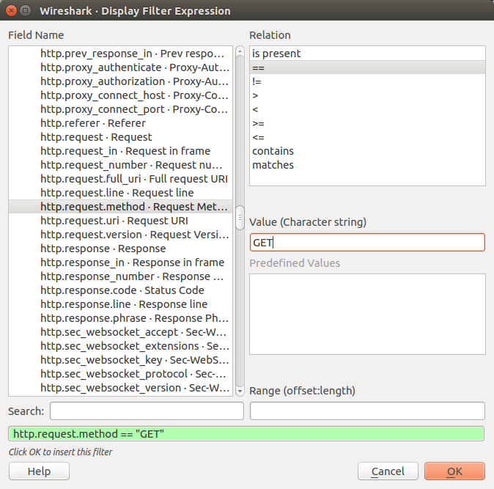Select http.sec_websocket_accept field
The image size is (494, 489).
tap(121, 332)
